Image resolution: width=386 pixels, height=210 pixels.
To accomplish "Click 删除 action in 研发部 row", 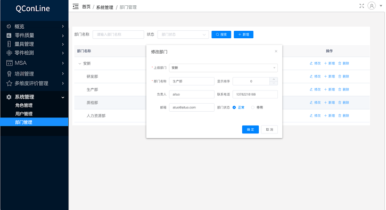I will [x=343, y=77].
